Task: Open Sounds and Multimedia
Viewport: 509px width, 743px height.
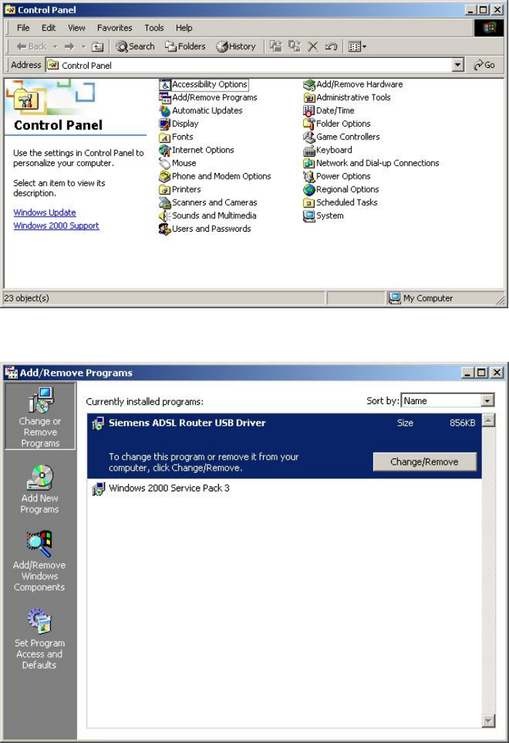Action: (208, 215)
